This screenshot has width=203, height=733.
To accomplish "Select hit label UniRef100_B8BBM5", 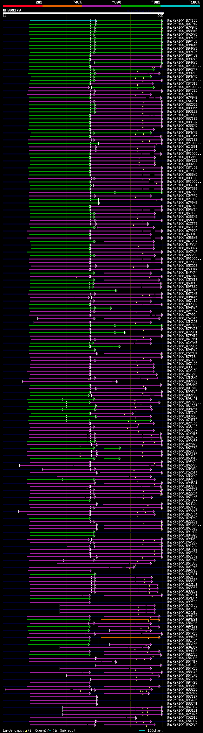I will pos(182,108).
